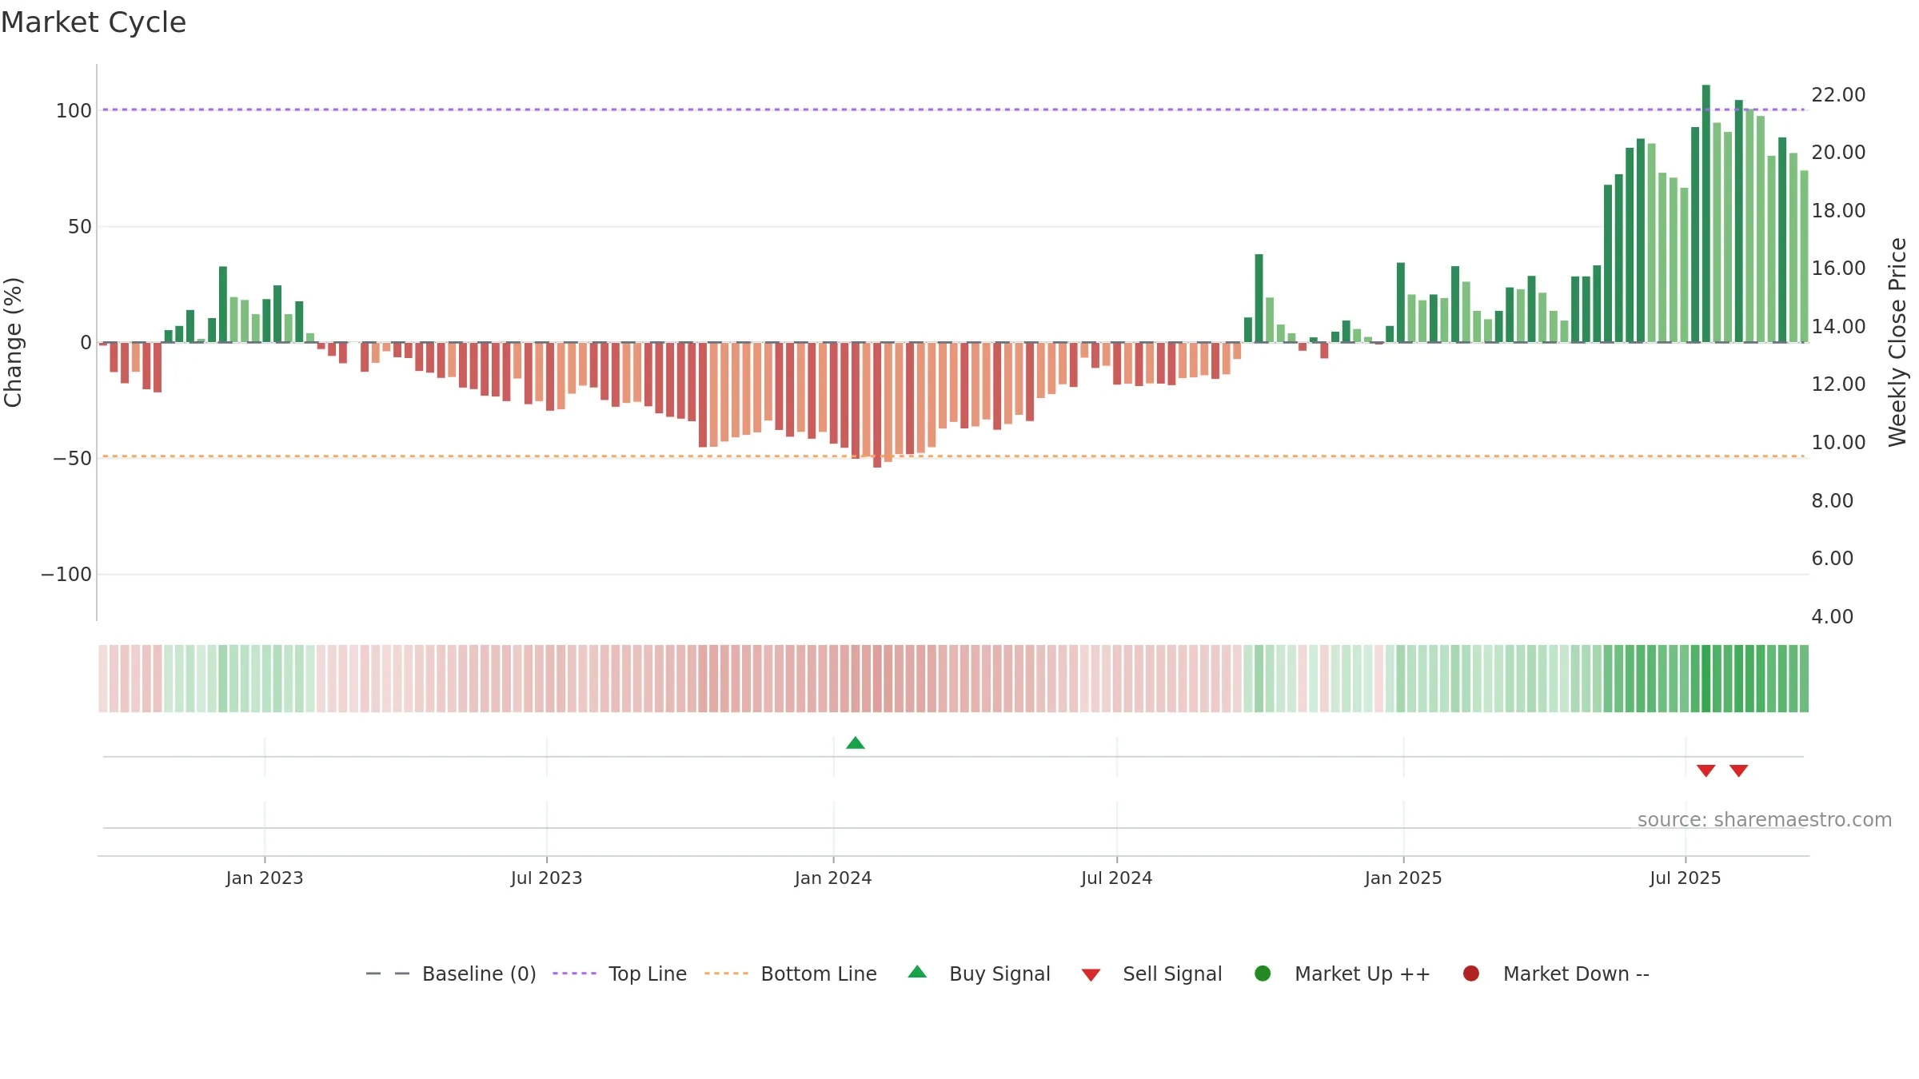The width and height of the screenshot is (1919, 1079).
Task: Click the gray dashed Baseline legend swatch
Action: [x=388, y=973]
